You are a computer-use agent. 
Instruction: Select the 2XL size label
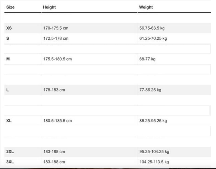coord(10,152)
